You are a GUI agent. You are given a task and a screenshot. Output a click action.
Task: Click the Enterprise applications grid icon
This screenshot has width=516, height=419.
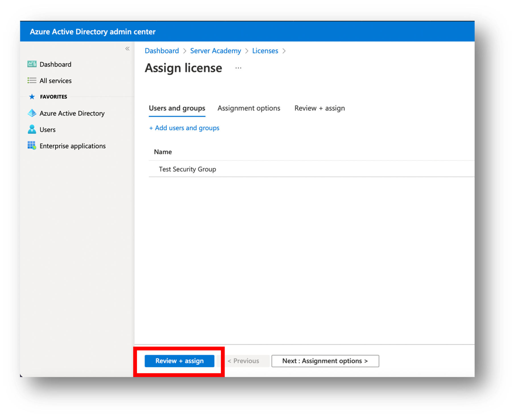32,146
